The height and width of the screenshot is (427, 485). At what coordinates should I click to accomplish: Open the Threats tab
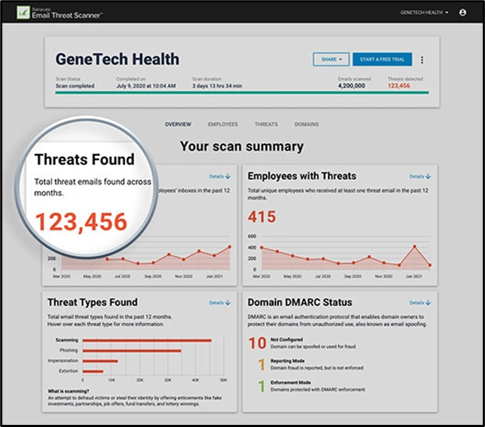266,124
